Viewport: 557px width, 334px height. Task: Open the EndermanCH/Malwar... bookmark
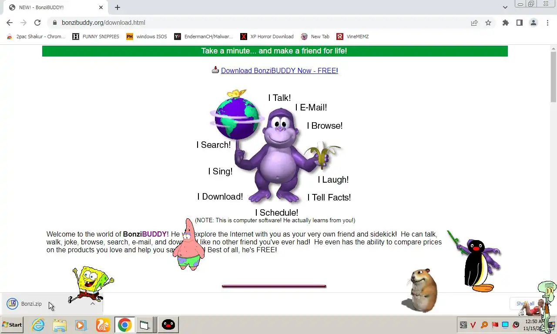204,37
